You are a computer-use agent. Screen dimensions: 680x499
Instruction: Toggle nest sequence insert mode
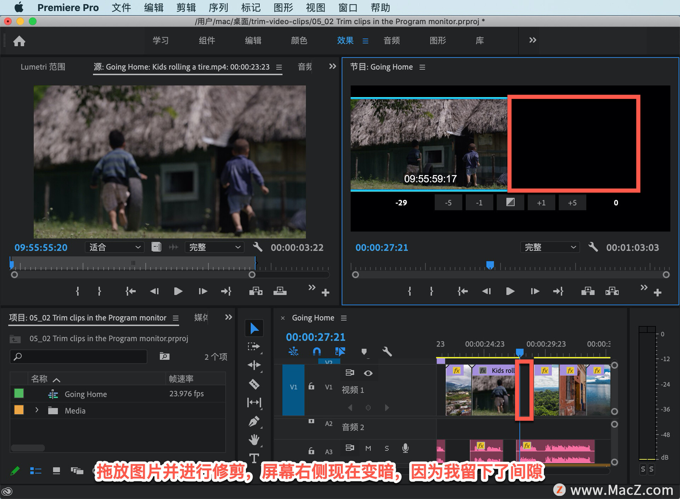(x=293, y=352)
